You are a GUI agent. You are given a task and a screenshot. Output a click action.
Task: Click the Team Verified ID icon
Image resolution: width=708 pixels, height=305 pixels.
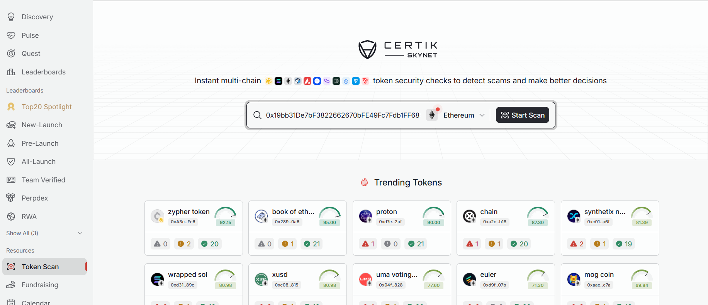11,180
